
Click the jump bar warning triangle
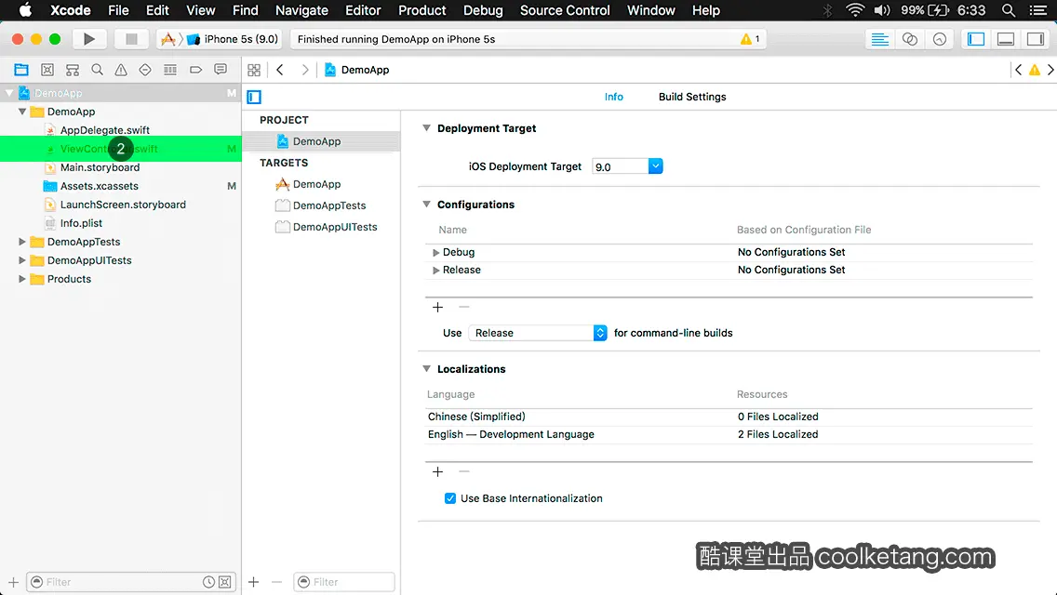[1034, 70]
